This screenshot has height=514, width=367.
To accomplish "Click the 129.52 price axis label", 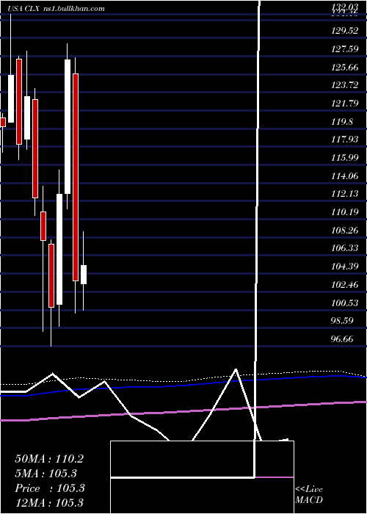I will [345, 31].
